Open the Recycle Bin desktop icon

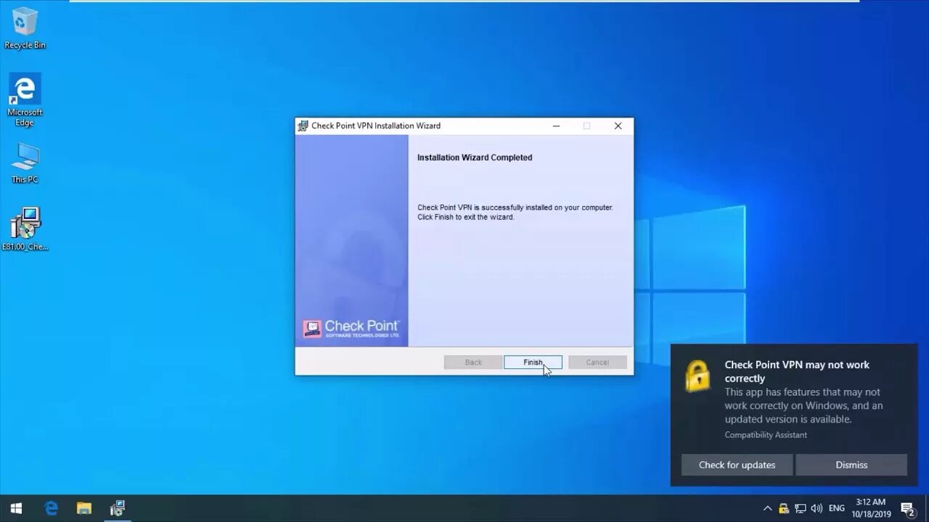25,29
